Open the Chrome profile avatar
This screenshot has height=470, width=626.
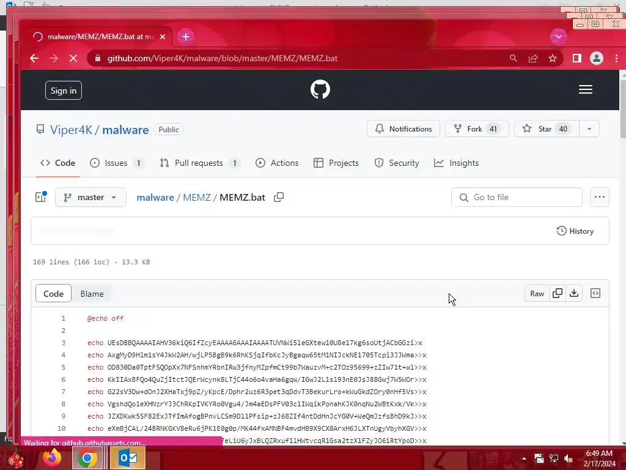coord(597,58)
